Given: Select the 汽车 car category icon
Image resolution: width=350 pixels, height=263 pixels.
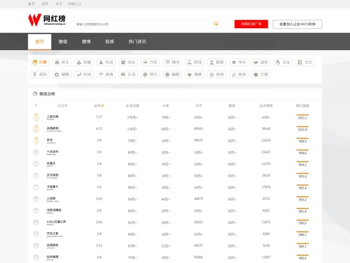Looking at the screenshot, I should 145,62.
